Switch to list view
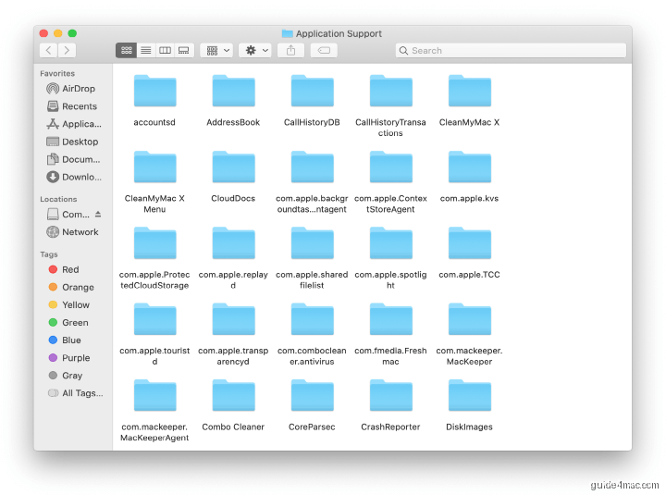This screenshot has height=495, width=666. (x=146, y=50)
